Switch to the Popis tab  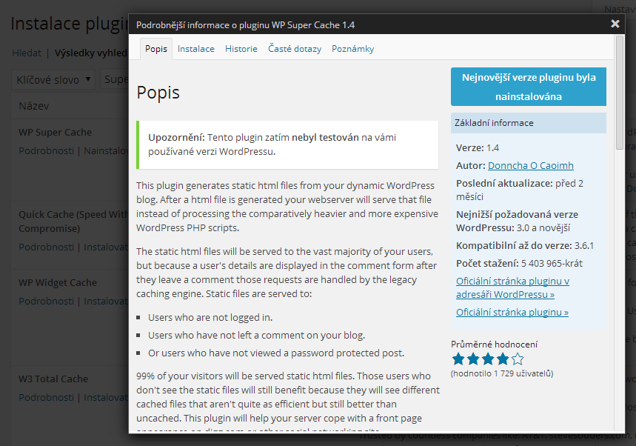(156, 49)
